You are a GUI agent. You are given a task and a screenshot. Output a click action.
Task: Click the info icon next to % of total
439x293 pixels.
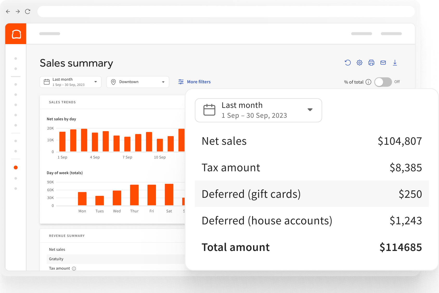(x=368, y=82)
